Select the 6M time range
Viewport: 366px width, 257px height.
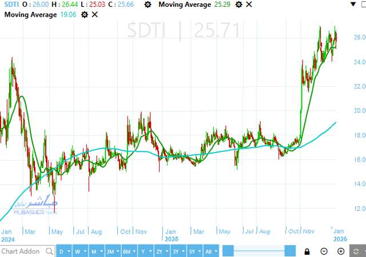(x=129, y=251)
